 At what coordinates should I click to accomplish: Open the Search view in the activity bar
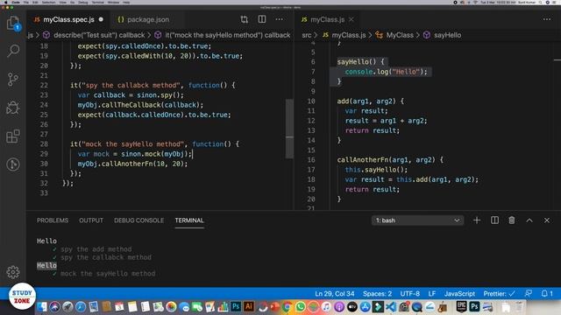(13, 51)
